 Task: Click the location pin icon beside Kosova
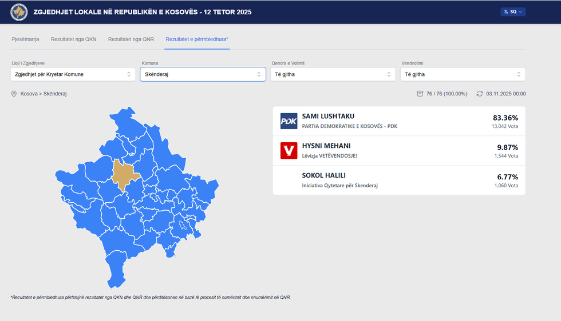pyautogui.click(x=14, y=94)
